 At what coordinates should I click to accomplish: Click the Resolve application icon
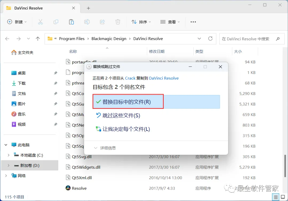click(x=68, y=188)
